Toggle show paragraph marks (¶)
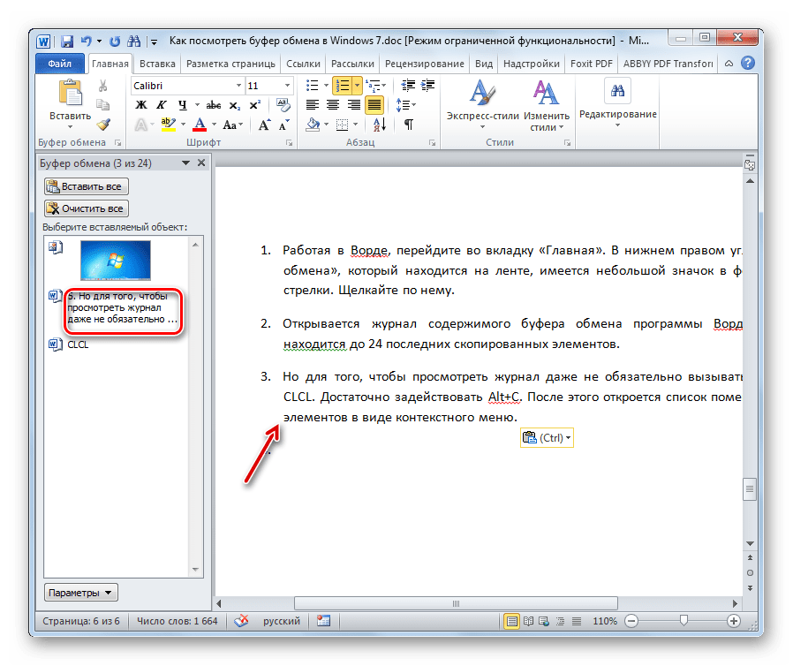Viewport: 793px width, 666px height. click(x=409, y=125)
